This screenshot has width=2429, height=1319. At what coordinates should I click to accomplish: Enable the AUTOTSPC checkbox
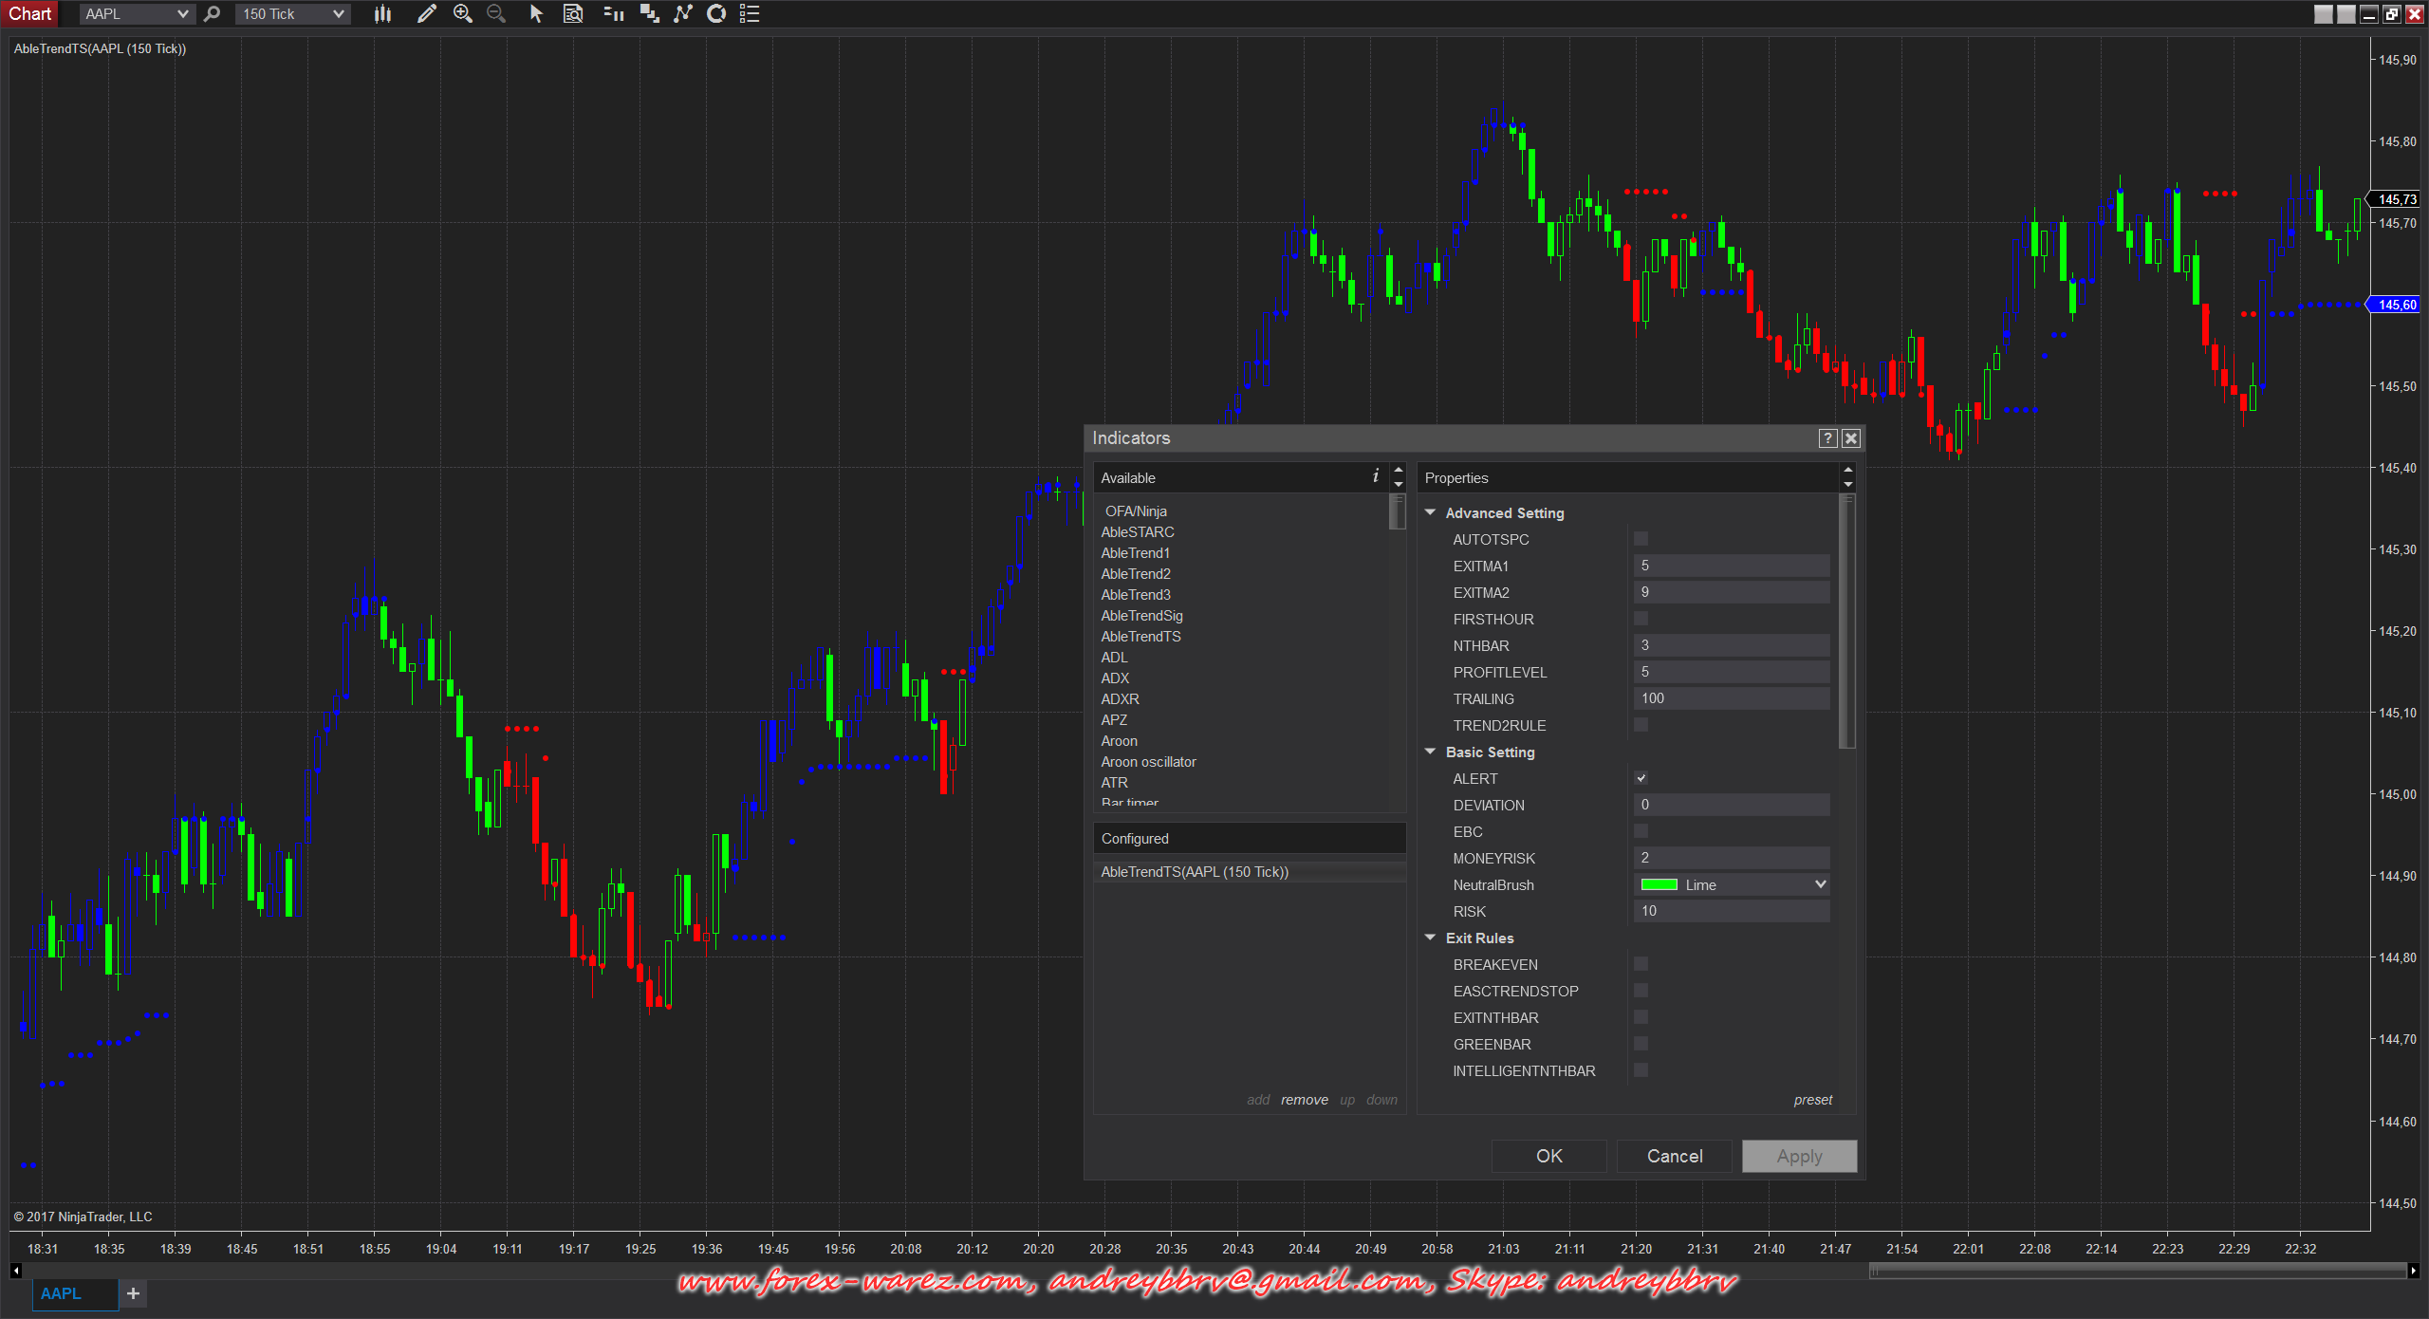tap(1641, 539)
